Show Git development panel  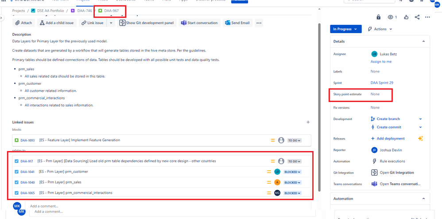(x=147, y=23)
